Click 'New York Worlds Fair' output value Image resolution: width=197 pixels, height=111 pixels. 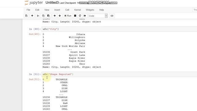click(70, 46)
